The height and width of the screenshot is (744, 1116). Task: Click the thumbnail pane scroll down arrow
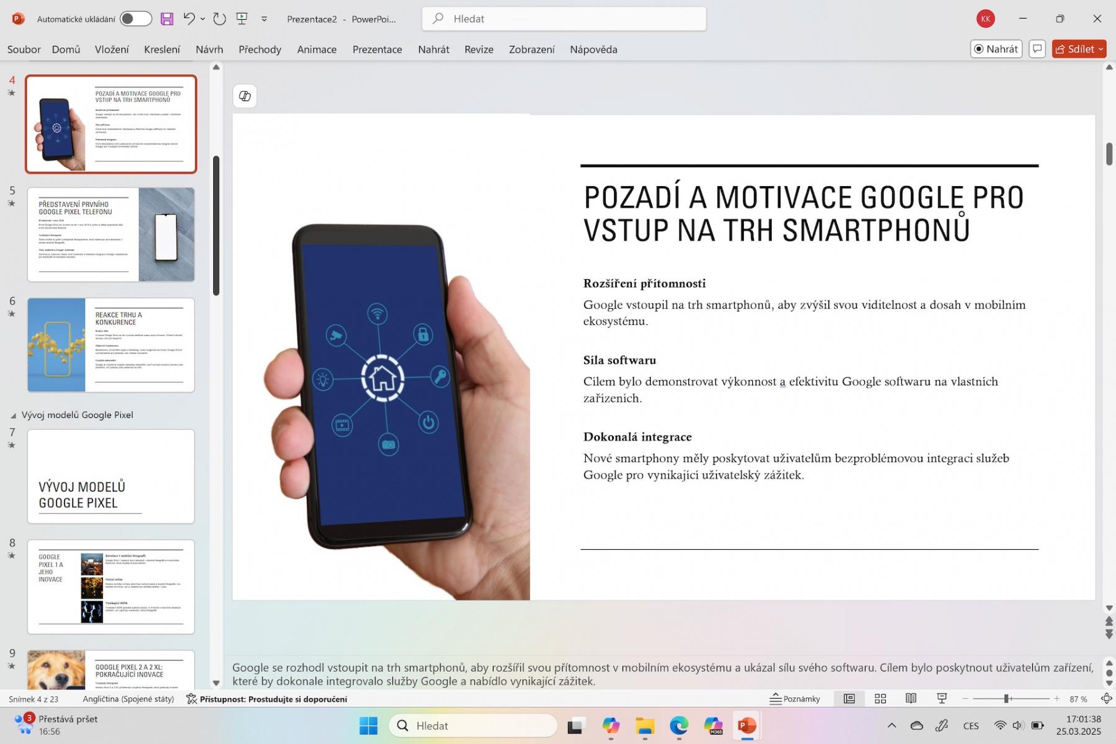point(216,683)
